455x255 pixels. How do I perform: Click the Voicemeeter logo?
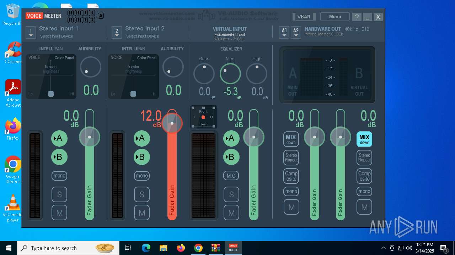click(43, 16)
